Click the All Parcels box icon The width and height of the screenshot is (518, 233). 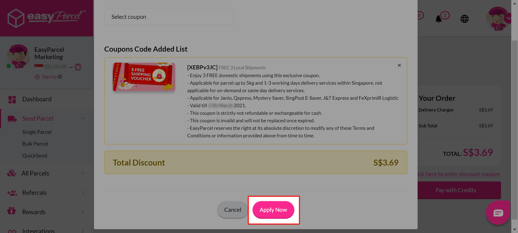pos(11,173)
